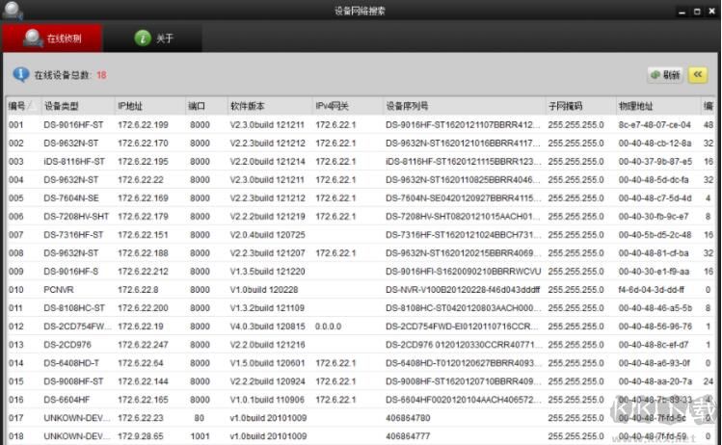Click MAC address 8c-e7-48-07-ce-04
The height and width of the screenshot is (445, 722).
tap(655, 124)
